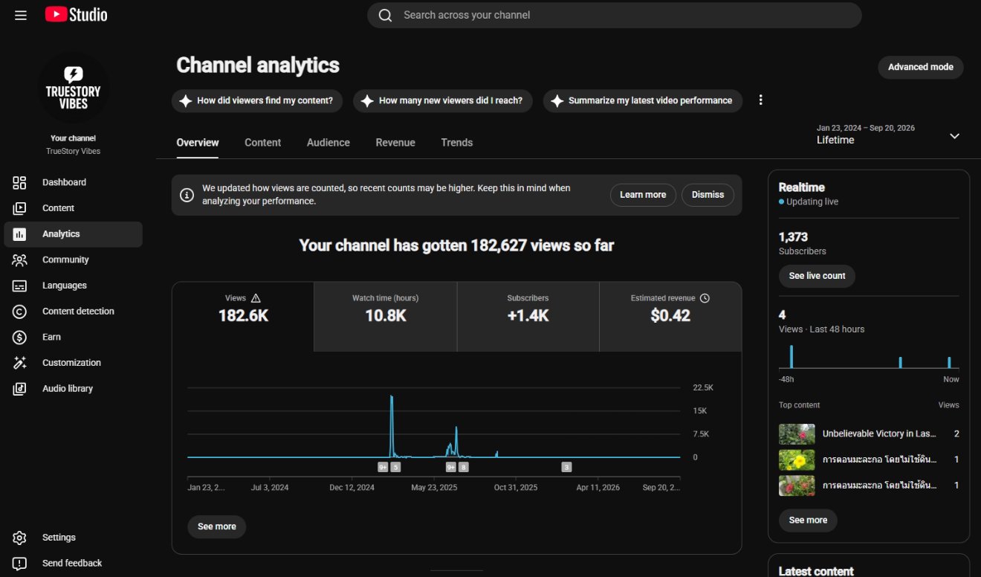Expand the Lifetime date range dropdown
This screenshot has height=577, width=981.
[x=955, y=136]
